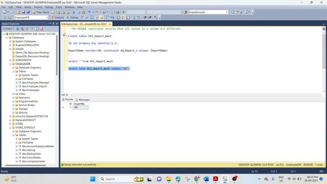Image resolution: width=327 pixels, height=184 pixels.
Task: Expand the Programmability folder
Action: point(13,101)
